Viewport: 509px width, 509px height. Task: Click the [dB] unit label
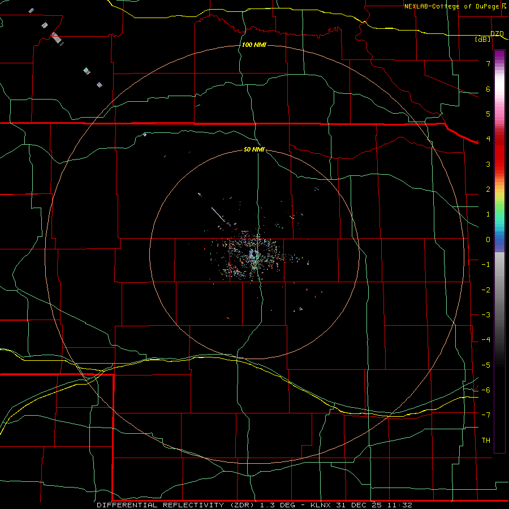coord(483,39)
